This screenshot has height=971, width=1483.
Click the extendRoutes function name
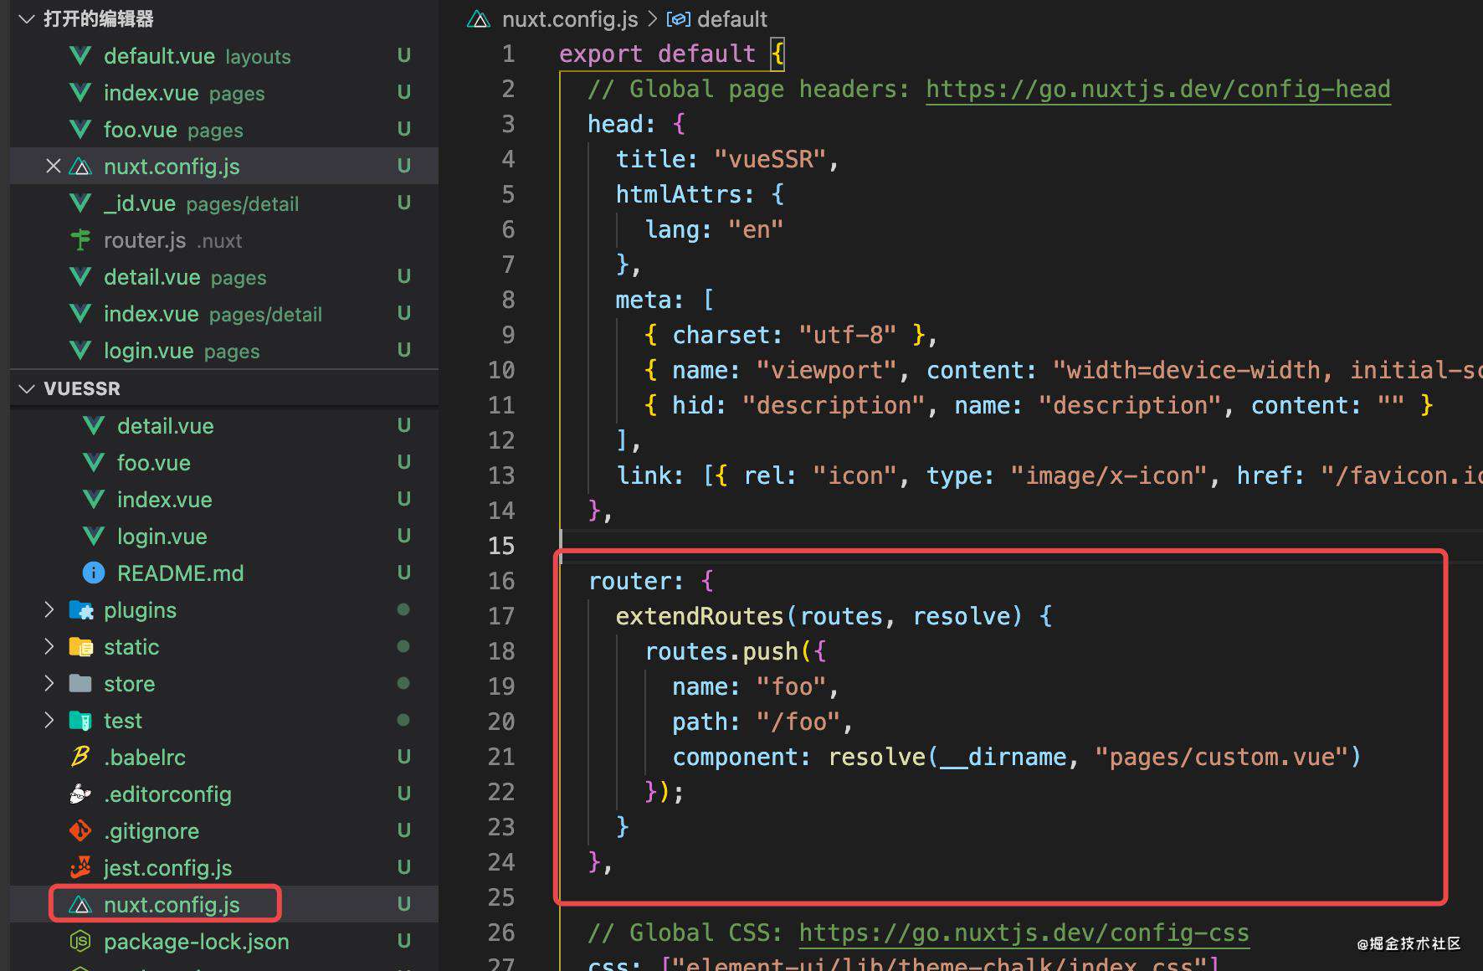point(700,616)
